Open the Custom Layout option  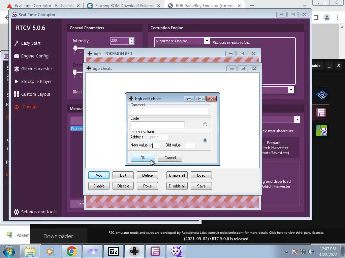pyautogui.click(x=32, y=94)
